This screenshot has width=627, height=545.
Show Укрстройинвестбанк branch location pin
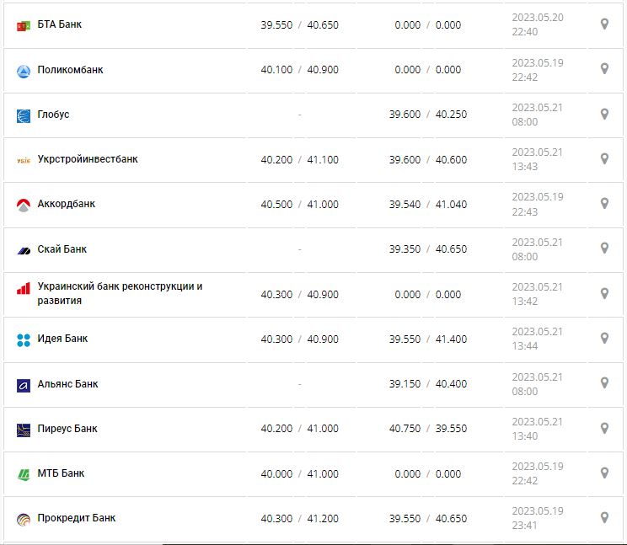(604, 158)
